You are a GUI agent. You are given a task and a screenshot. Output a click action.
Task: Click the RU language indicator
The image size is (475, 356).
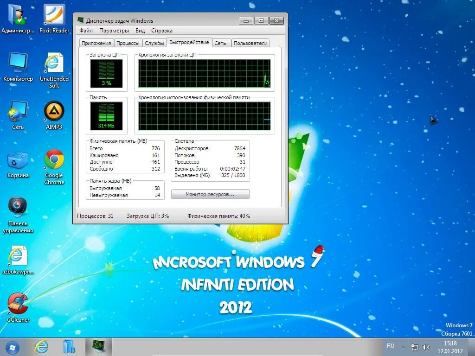(x=391, y=346)
